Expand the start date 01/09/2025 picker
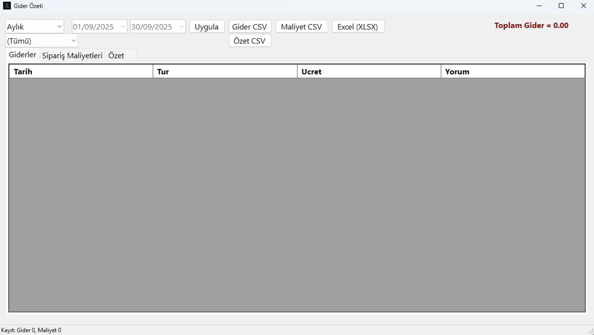 pos(123,27)
